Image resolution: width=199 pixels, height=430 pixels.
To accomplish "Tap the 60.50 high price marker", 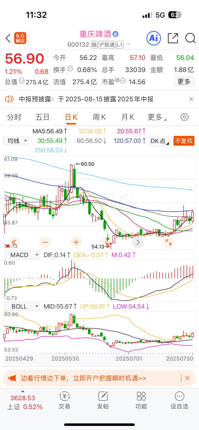I will pos(85,164).
